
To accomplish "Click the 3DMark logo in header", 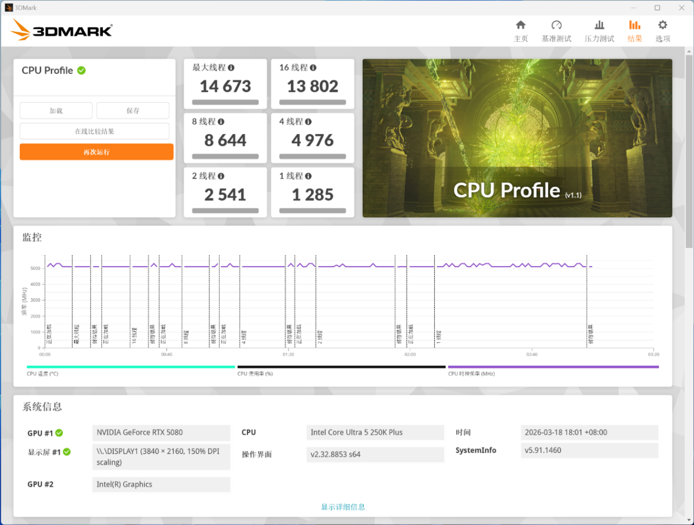I will pyautogui.click(x=61, y=30).
